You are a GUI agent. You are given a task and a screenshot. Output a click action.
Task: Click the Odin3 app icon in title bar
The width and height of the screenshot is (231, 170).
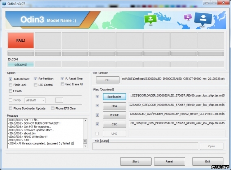(4, 4)
